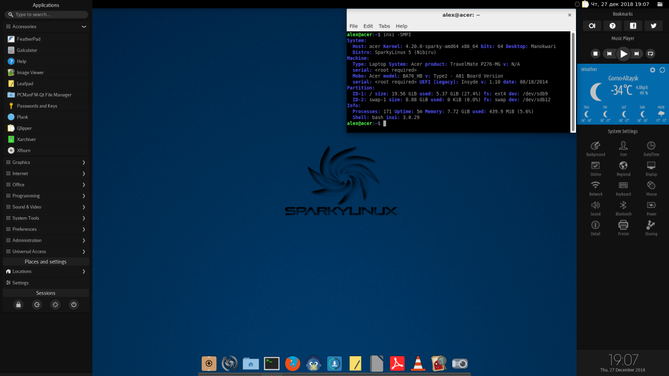Open the question mark help bookmark
669x376 pixels.
[613, 26]
